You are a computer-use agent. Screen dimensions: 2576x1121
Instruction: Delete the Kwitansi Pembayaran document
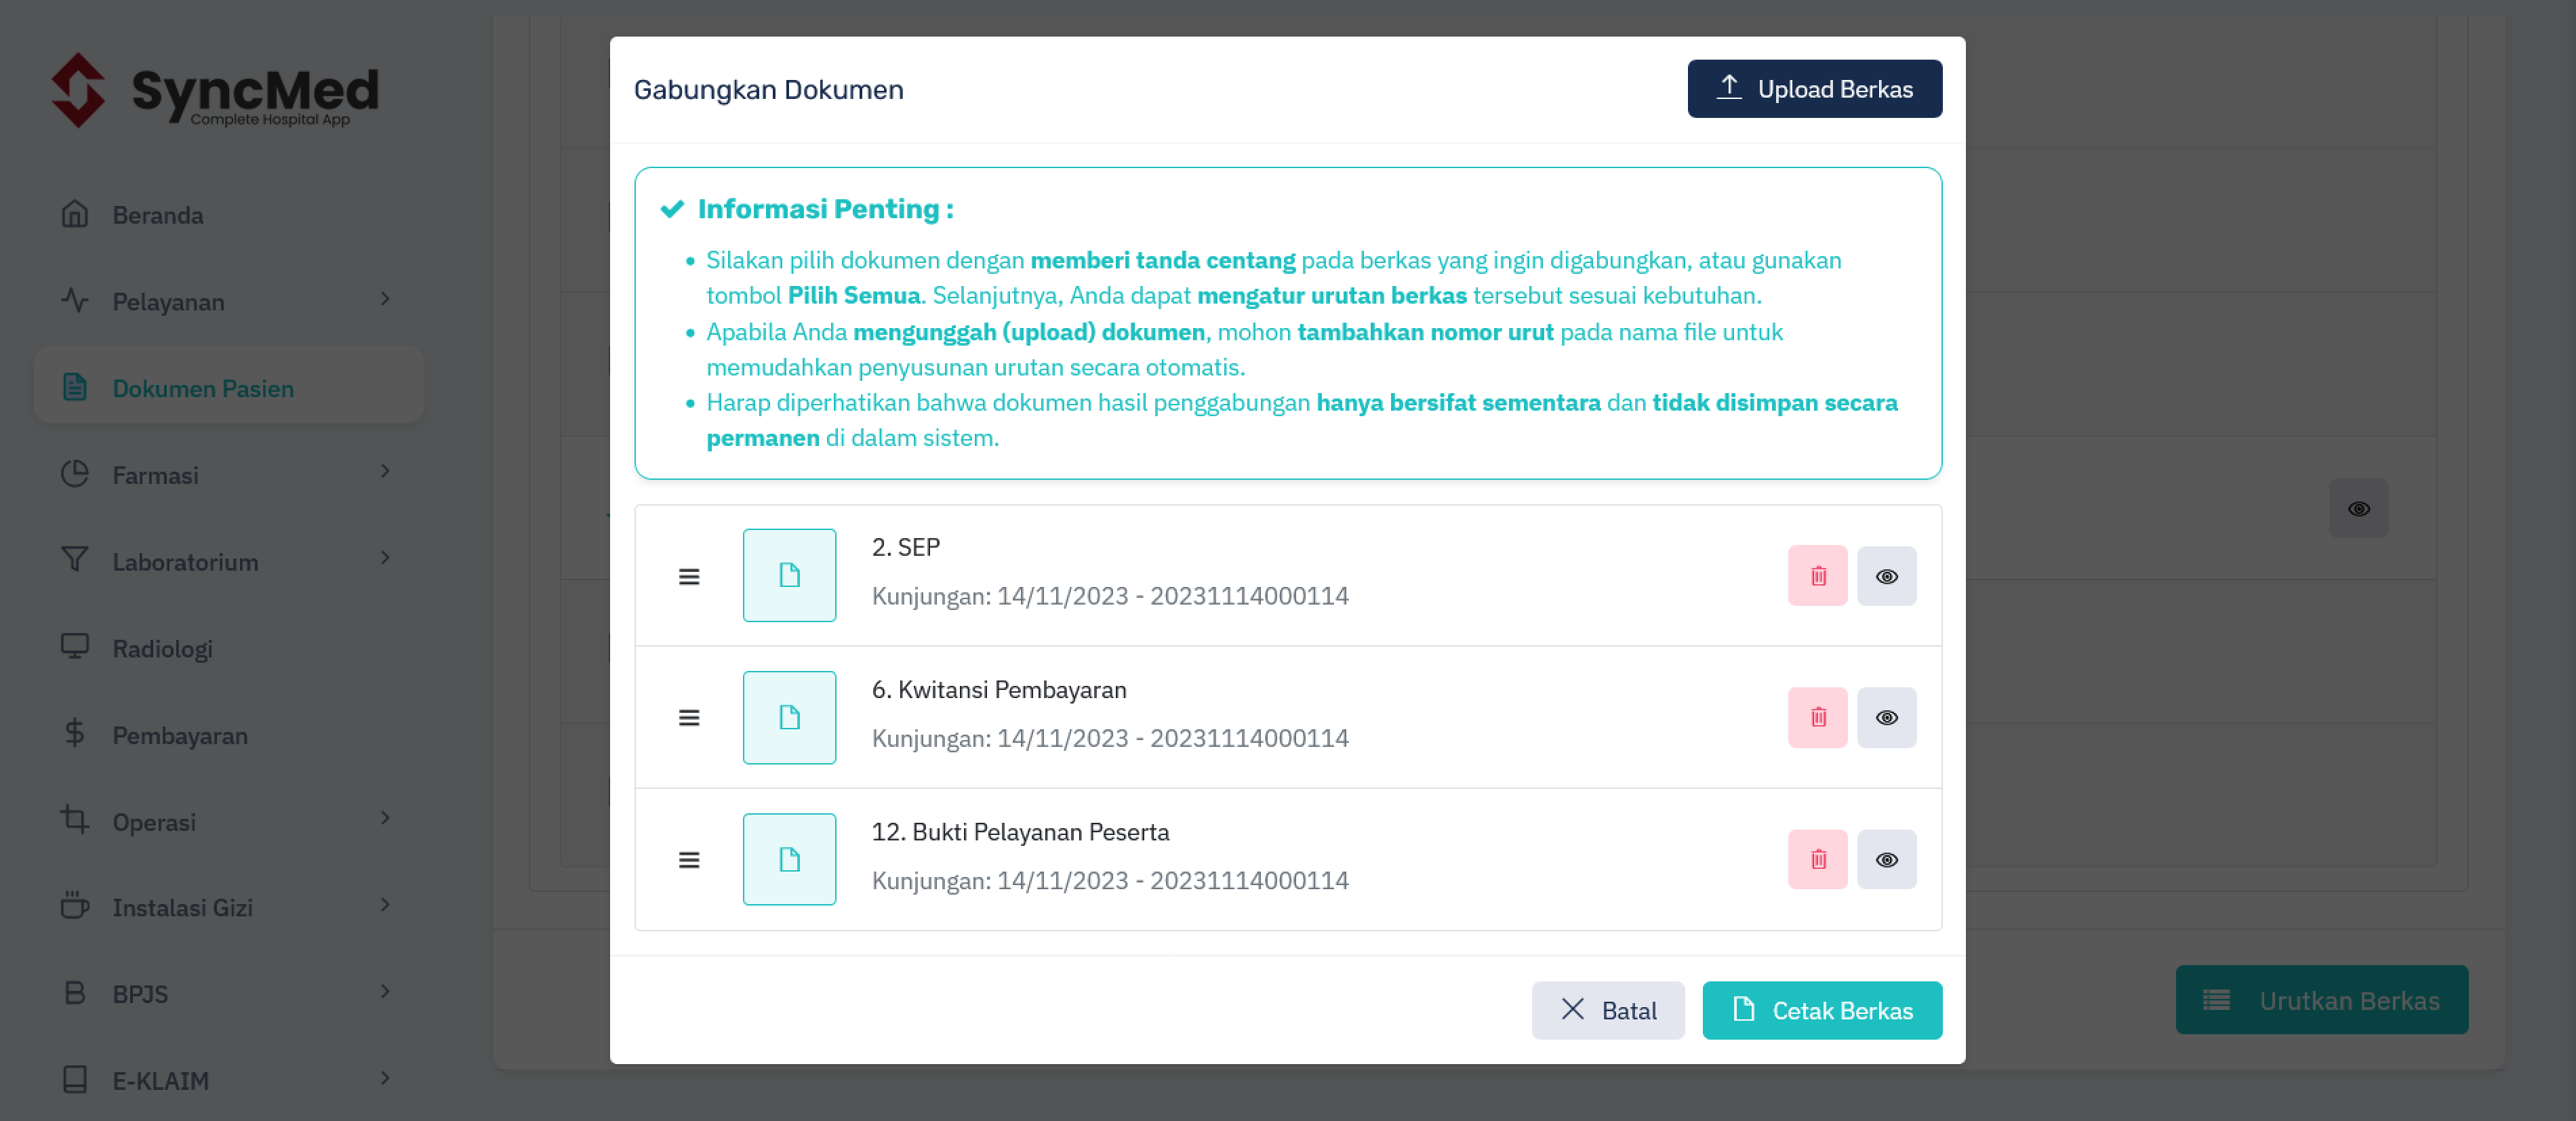1817,717
